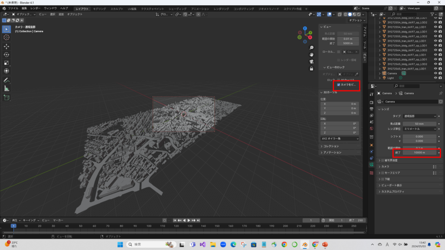Open the ファイル menu

click(x=13, y=8)
